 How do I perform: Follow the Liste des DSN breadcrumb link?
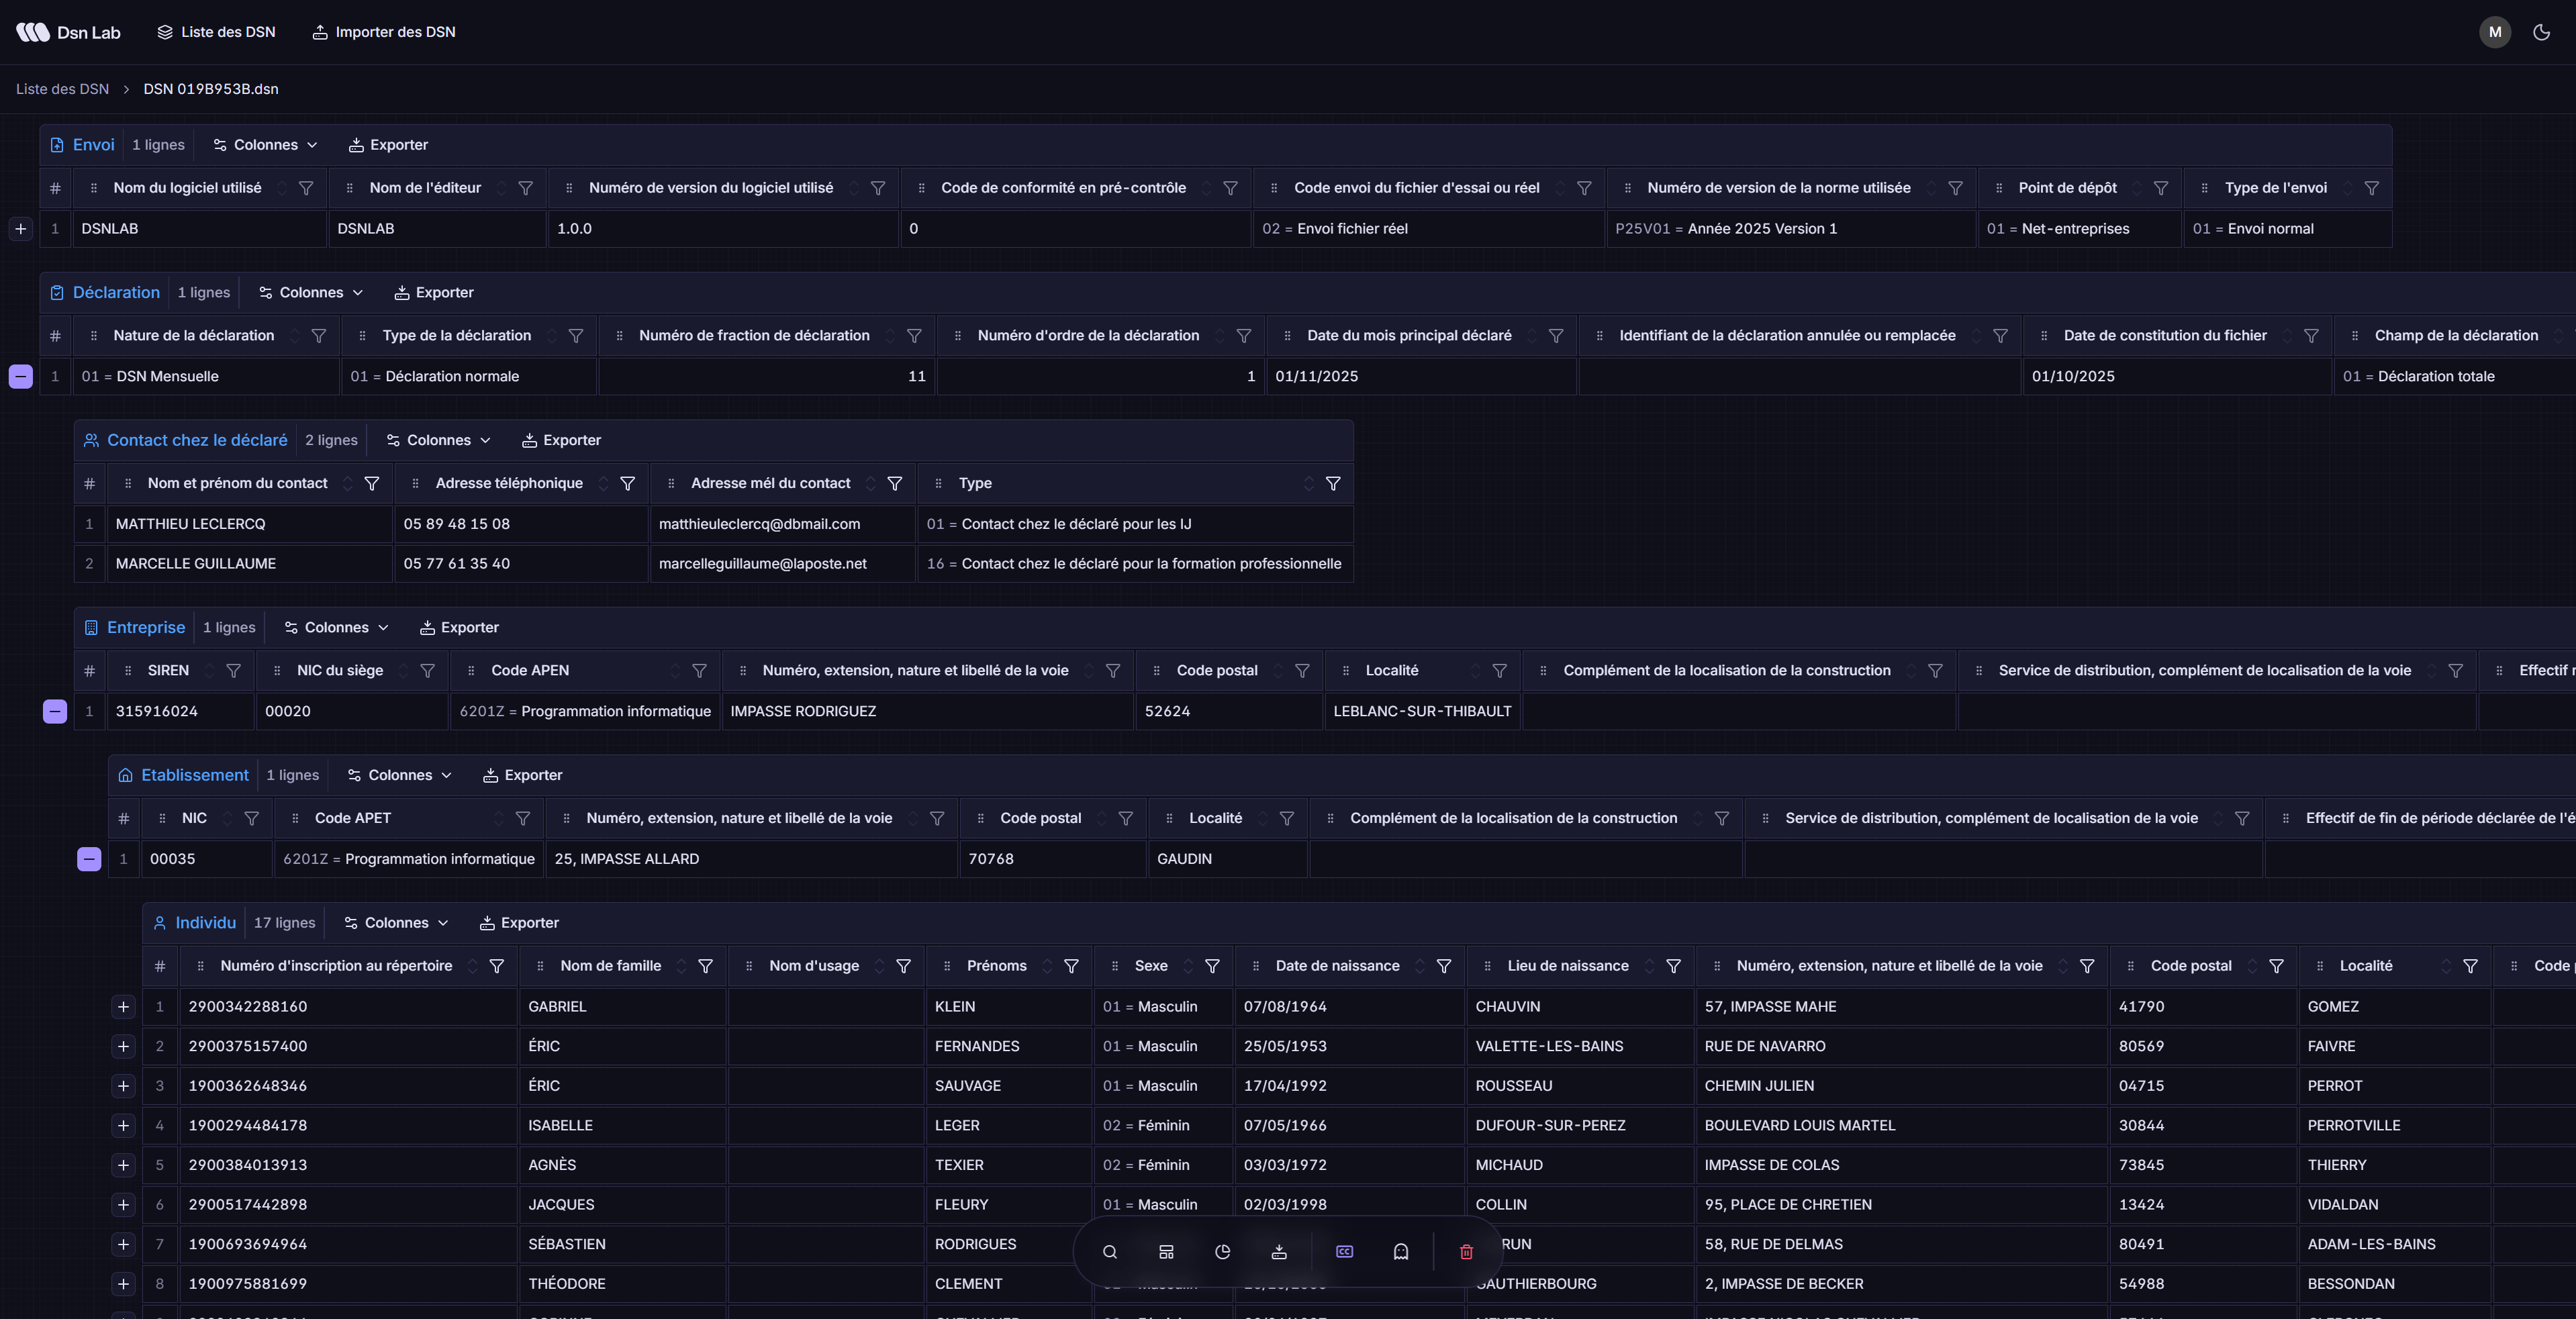[x=62, y=88]
